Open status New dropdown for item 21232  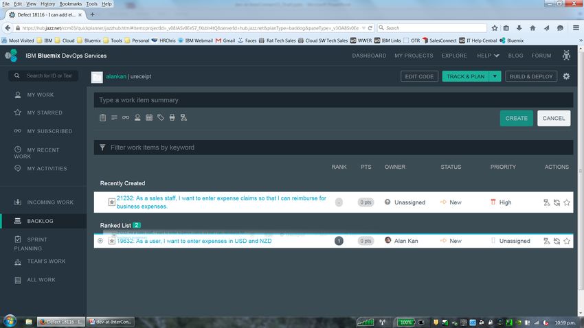(451, 202)
